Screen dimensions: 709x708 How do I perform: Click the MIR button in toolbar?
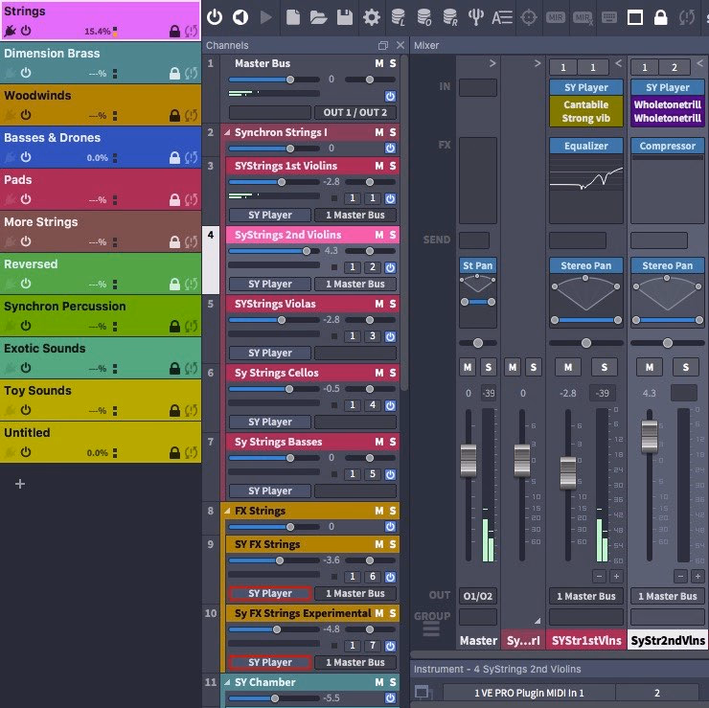(556, 17)
